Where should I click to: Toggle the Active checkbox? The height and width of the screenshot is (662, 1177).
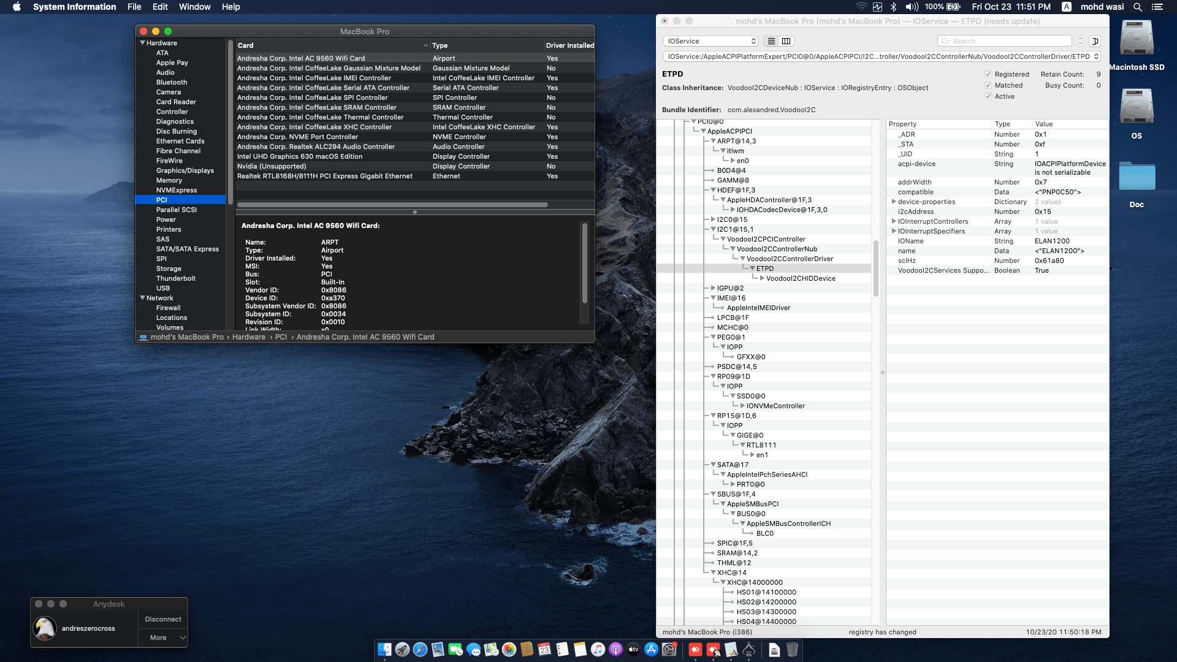(988, 96)
